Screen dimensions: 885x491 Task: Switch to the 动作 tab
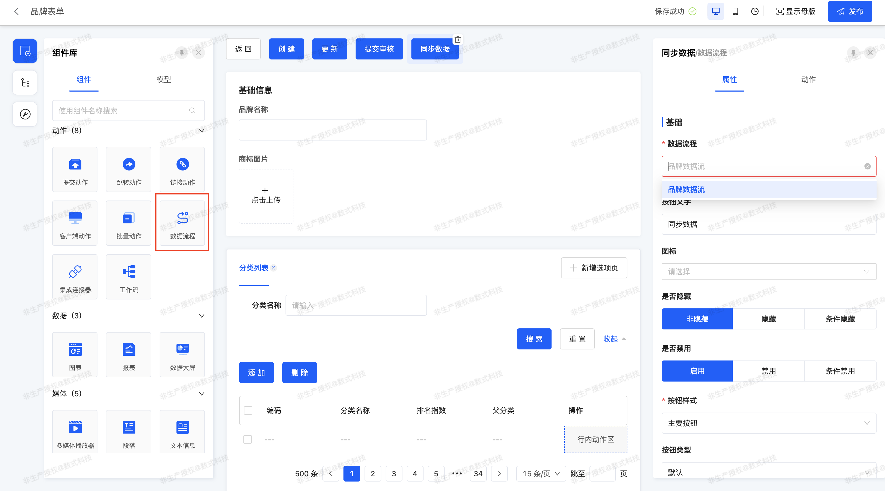(808, 80)
